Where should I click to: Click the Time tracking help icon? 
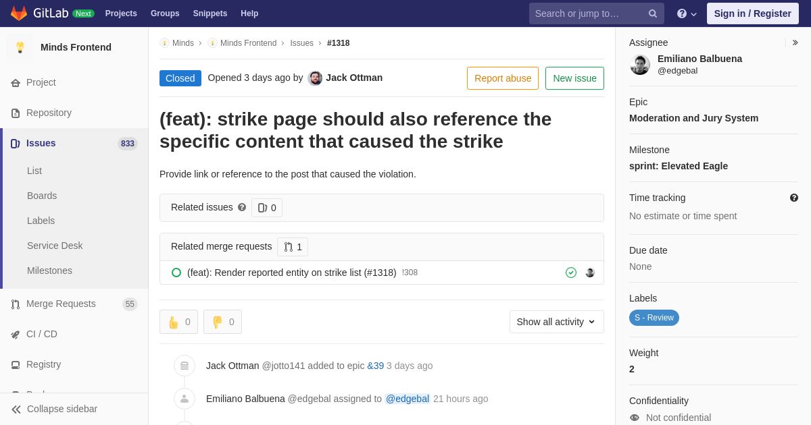(794, 198)
